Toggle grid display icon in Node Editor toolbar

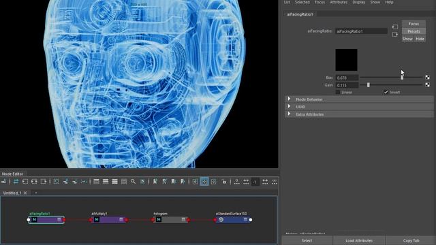[195, 182]
